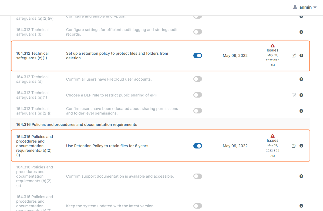The image size is (323, 211).
Task: Enable the support documentation availability toggle
Action: (x=197, y=176)
